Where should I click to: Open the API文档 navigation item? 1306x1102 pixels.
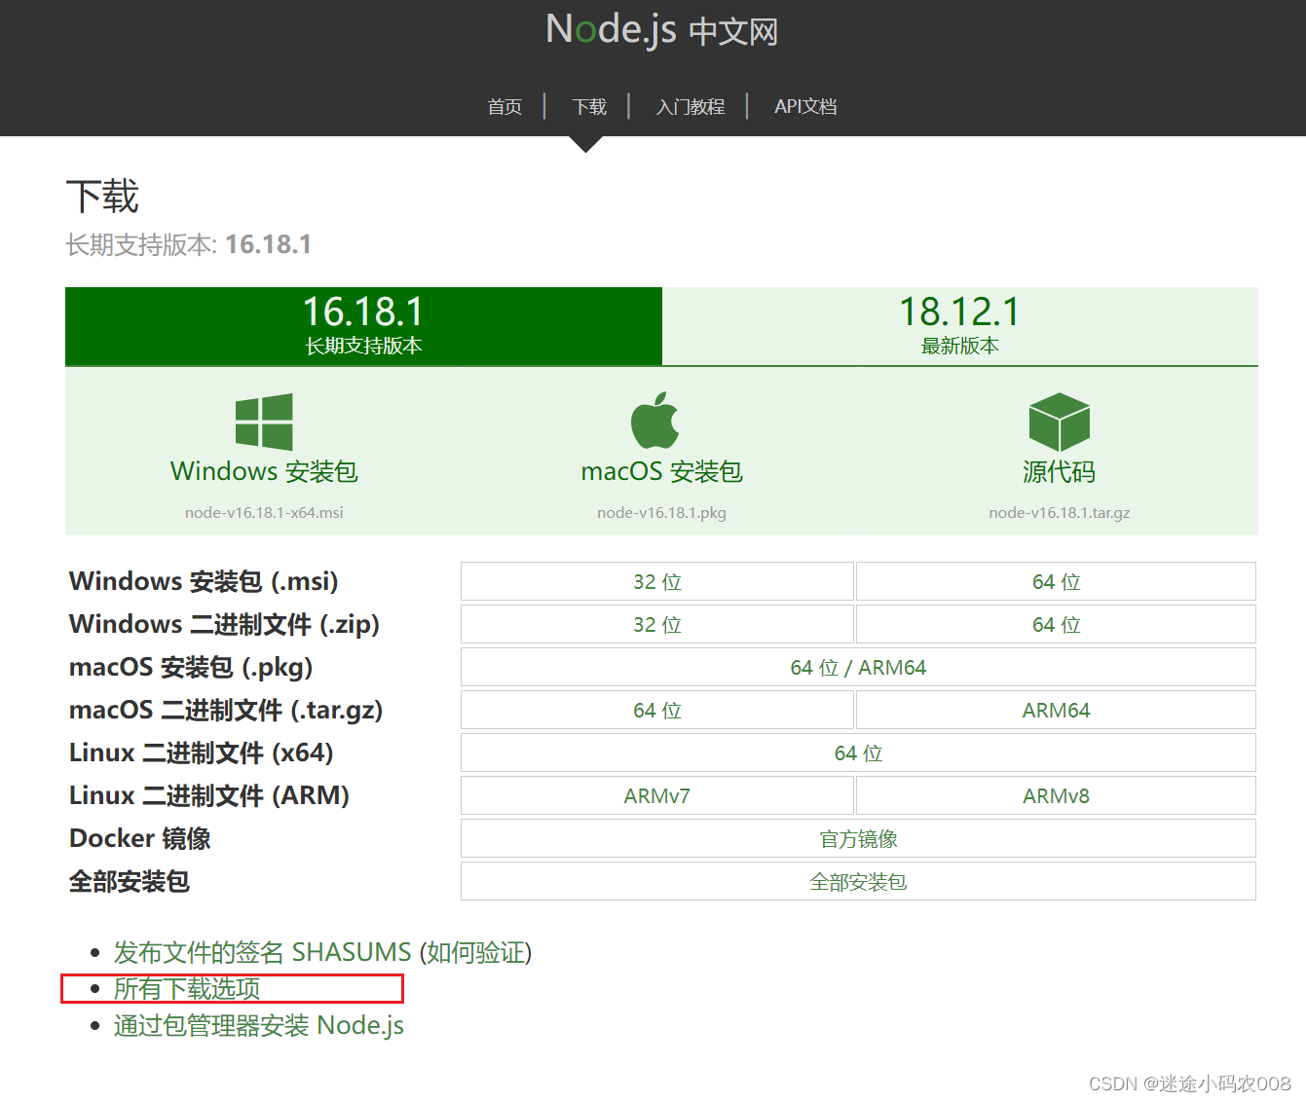coord(805,106)
